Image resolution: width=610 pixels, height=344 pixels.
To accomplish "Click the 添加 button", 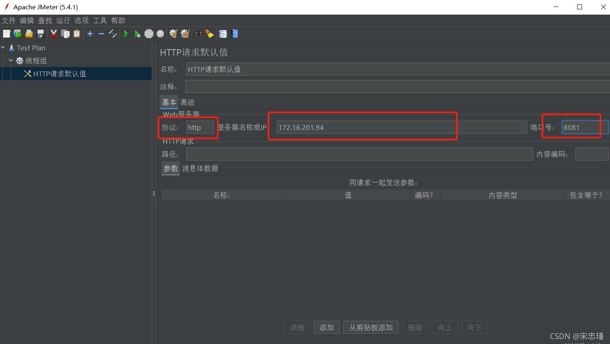I will [327, 327].
